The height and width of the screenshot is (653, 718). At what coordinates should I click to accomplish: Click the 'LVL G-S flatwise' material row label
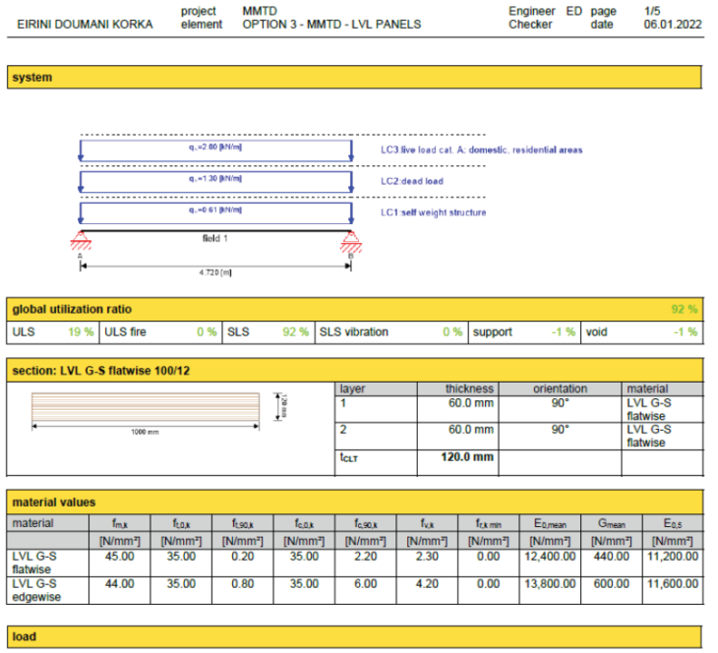pos(34,563)
